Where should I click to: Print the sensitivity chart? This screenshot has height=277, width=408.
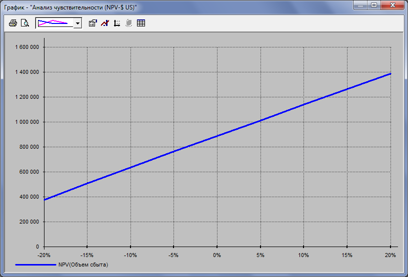(13, 23)
